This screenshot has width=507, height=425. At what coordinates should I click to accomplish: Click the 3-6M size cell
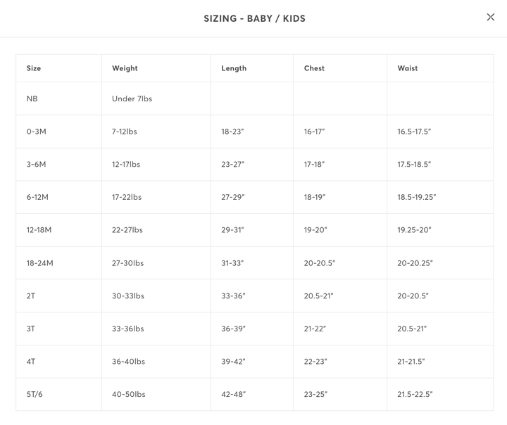36,164
